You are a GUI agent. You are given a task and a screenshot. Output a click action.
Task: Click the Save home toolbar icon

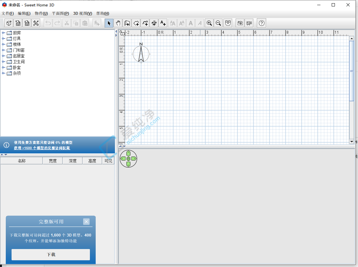(27, 23)
